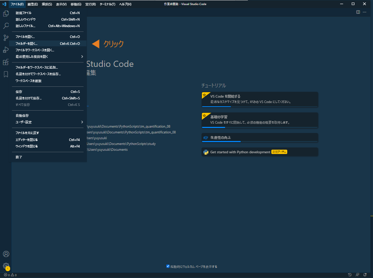Click progress bar under 基礎の学習 card
The height and width of the screenshot is (278, 373).
point(260,127)
